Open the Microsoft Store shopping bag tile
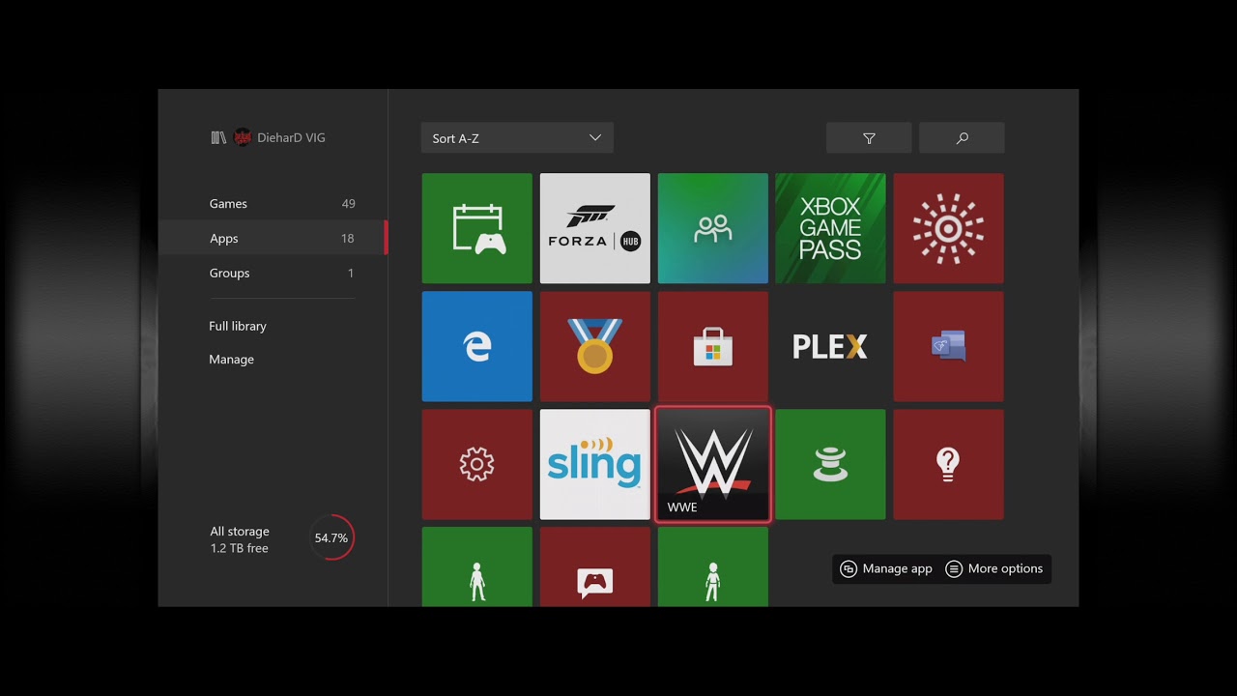 (712, 346)
